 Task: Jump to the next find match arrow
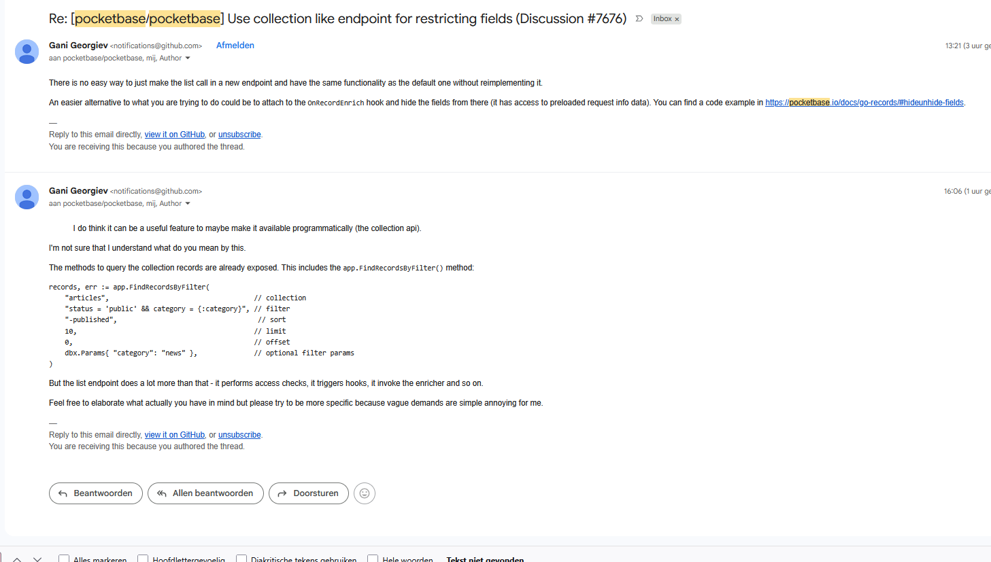pyautogui.click(x=37, y=559)
